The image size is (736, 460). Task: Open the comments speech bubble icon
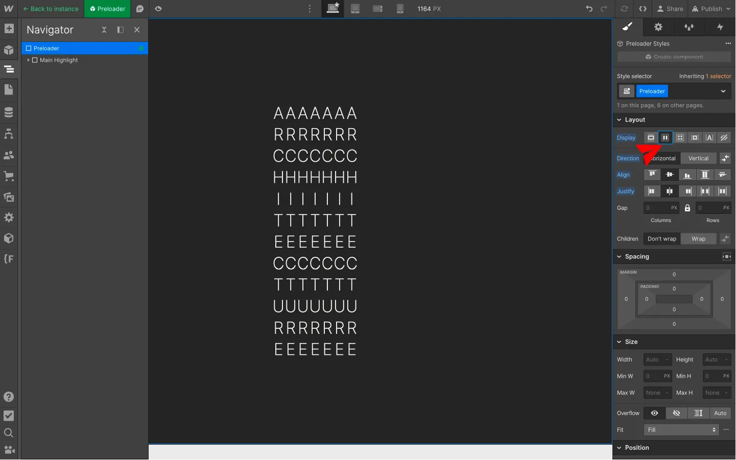139,9
